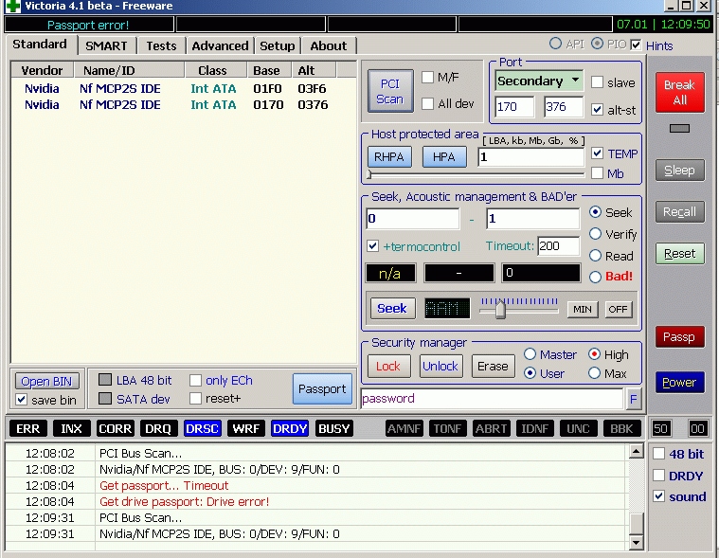Click the password input field

tap(492, 399)
